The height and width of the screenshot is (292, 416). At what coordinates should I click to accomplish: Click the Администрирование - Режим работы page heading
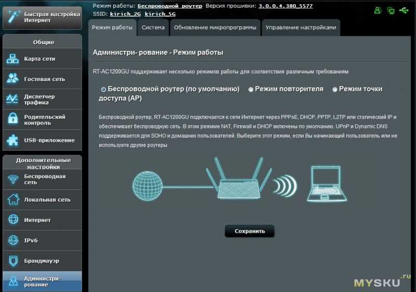click(158, 52)
